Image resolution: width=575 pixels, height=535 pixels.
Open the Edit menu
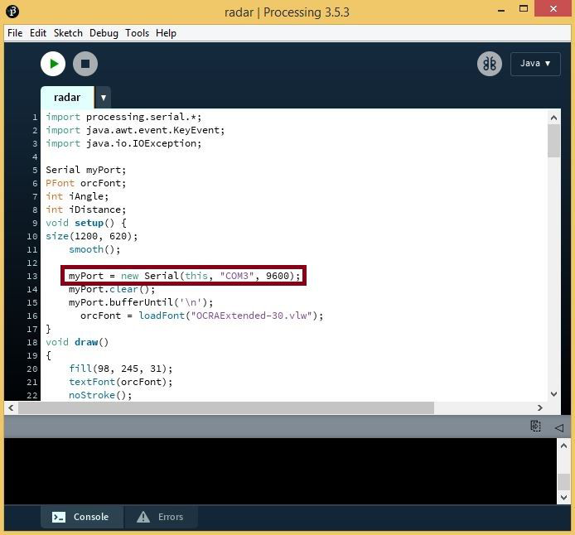pos(38,33)
